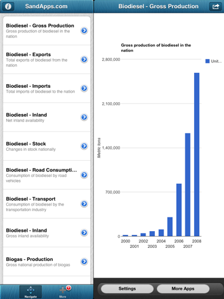
Task: Open the share/export icon
Action: pyautogui.click(x=215, y=6)
